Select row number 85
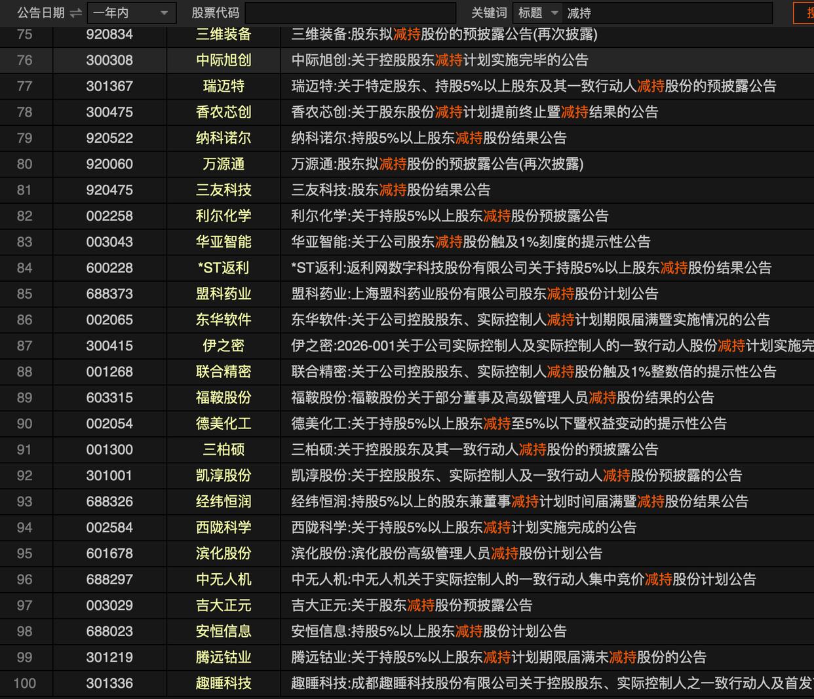The width and height of the screenshot is (814, 699). click(25, 293)
